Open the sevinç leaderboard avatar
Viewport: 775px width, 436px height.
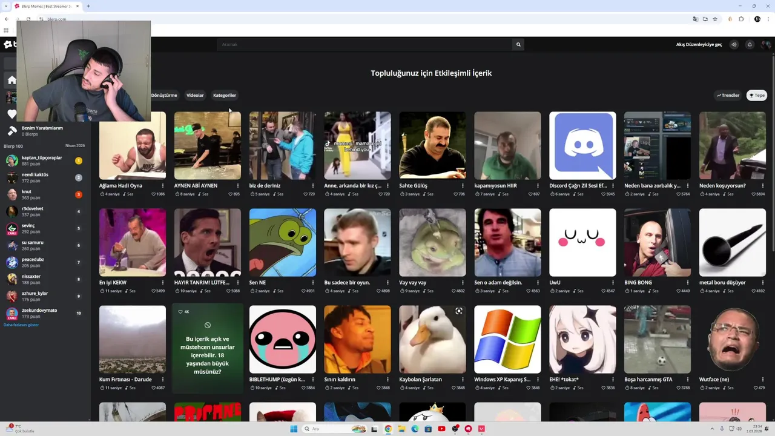(12, 228)
